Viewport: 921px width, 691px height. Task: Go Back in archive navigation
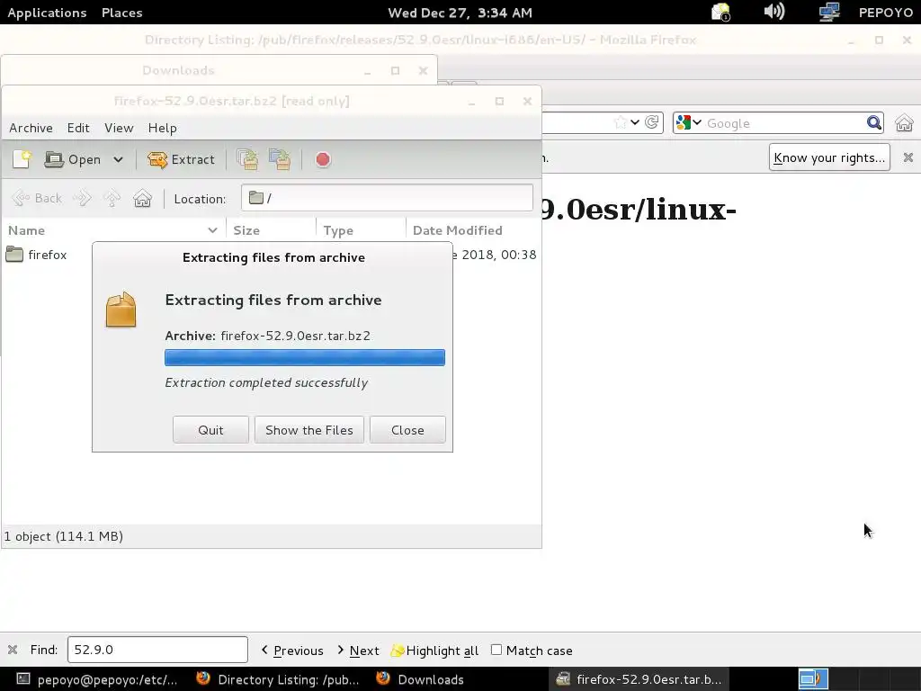[x=36, y=199]
